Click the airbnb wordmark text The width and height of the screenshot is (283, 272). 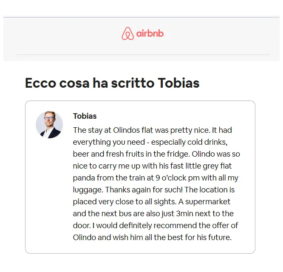tap(150, 34)
